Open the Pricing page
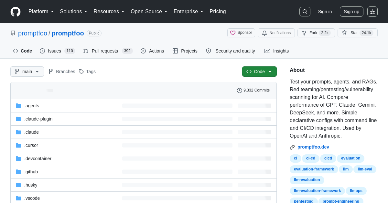388x203 pixels. point(218,12)
